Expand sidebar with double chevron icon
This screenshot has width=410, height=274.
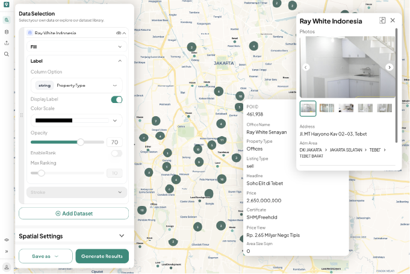[x=7, y=251]
